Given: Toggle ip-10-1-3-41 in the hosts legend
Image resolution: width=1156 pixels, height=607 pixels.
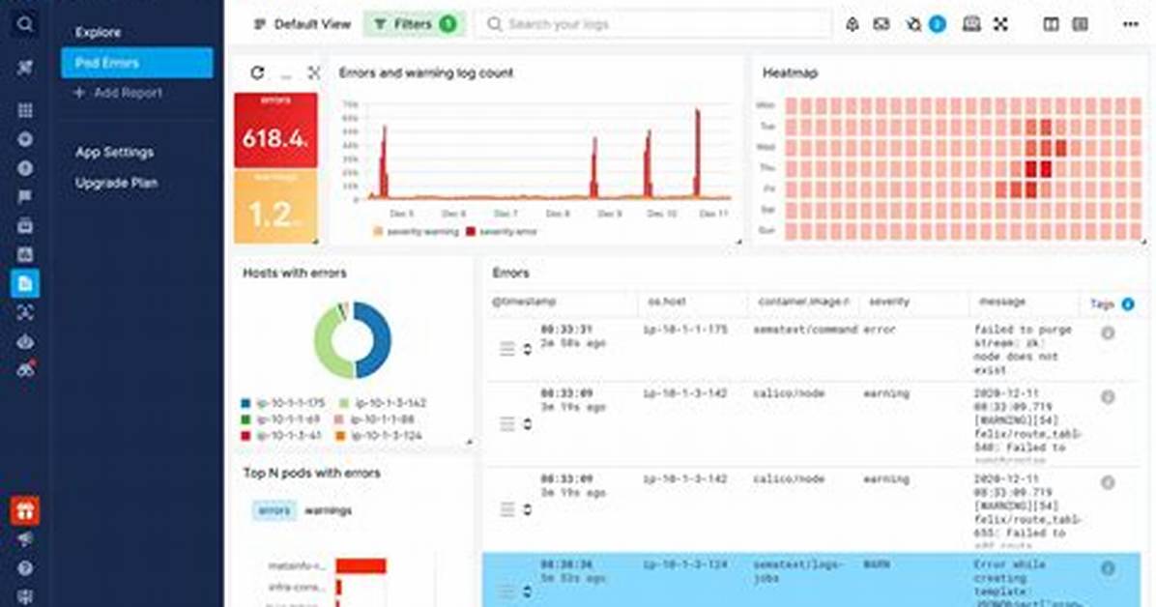Looking at the screenshot, I should (281, 436).
